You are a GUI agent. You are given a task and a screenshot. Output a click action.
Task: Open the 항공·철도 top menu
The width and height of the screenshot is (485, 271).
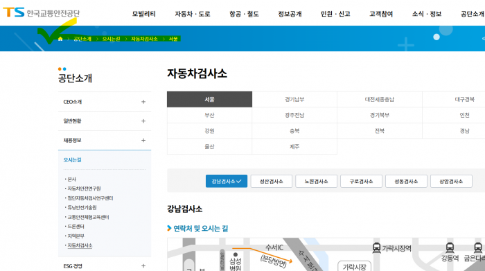click(x=244, y=14)
